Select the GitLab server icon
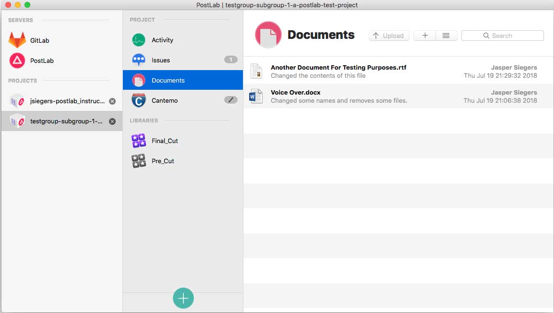This screenshot has height=313, width=554. (x=17, y=40)
